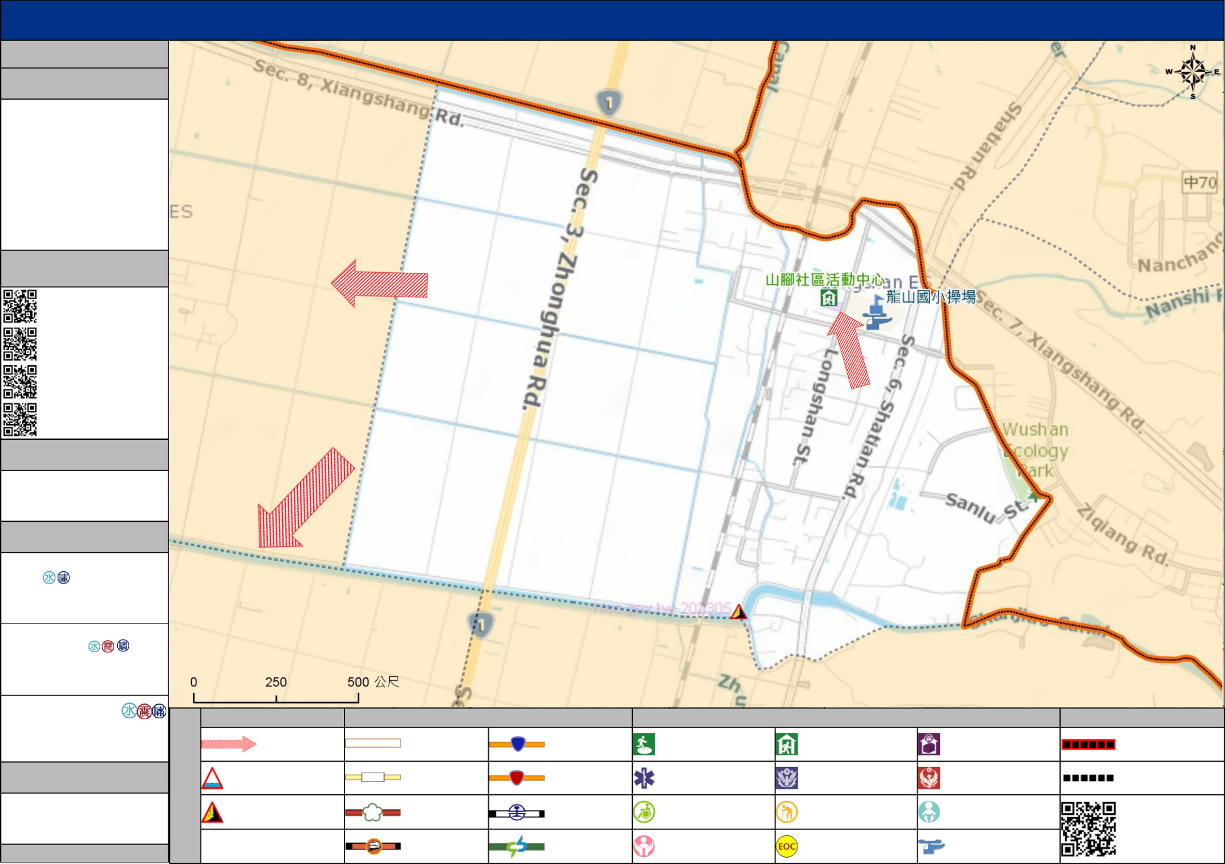Image resolution: width=1225 pixels, height=864 pixels.
Task: Click the red fire department badge icon
Action: point(929,778)
